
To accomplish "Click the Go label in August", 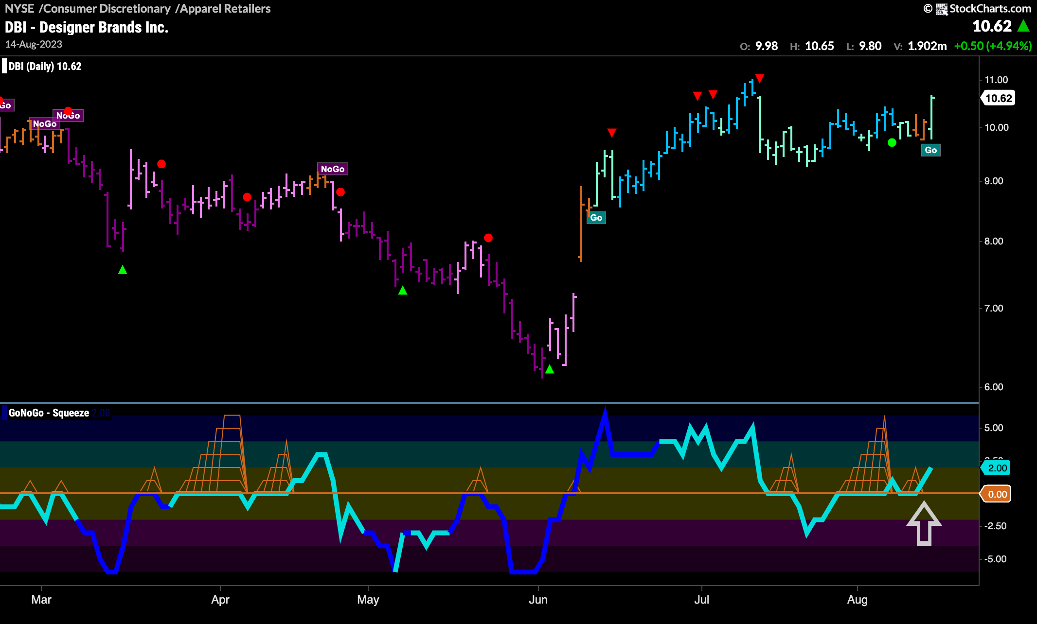I will point(931,150).
